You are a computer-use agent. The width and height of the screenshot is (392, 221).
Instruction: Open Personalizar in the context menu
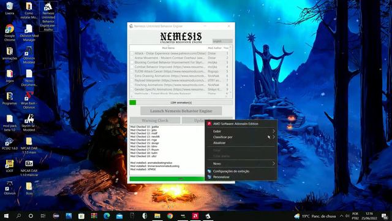(241, 177)
